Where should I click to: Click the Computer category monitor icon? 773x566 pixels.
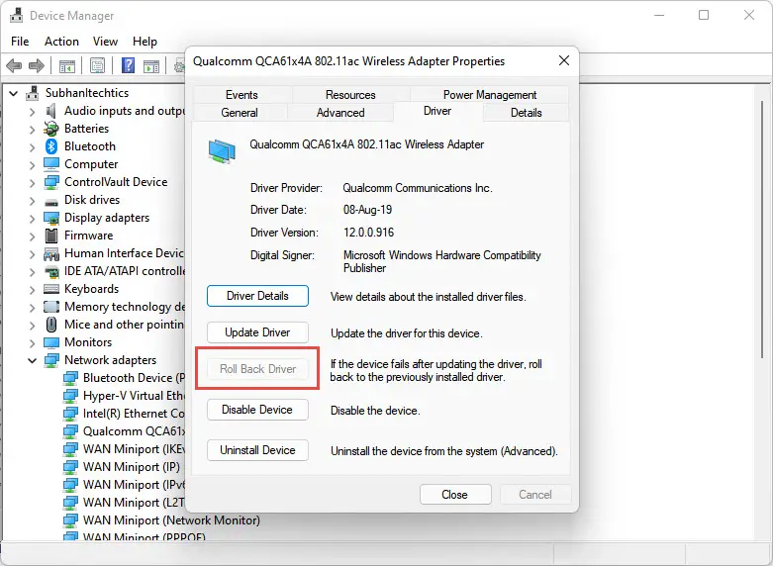click(x=51, y=164)
